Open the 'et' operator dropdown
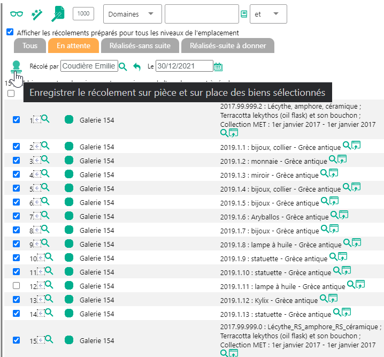384x357 pixels. 268,14
